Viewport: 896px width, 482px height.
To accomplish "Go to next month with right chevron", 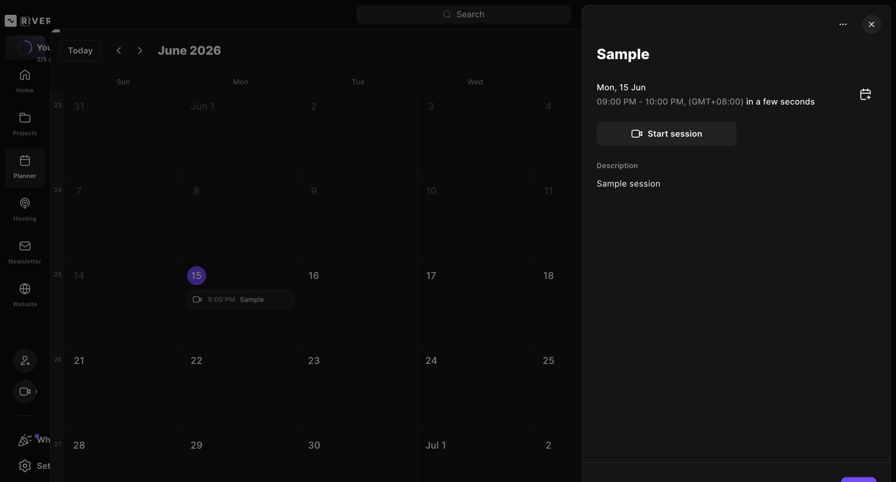I will point(140,50).
